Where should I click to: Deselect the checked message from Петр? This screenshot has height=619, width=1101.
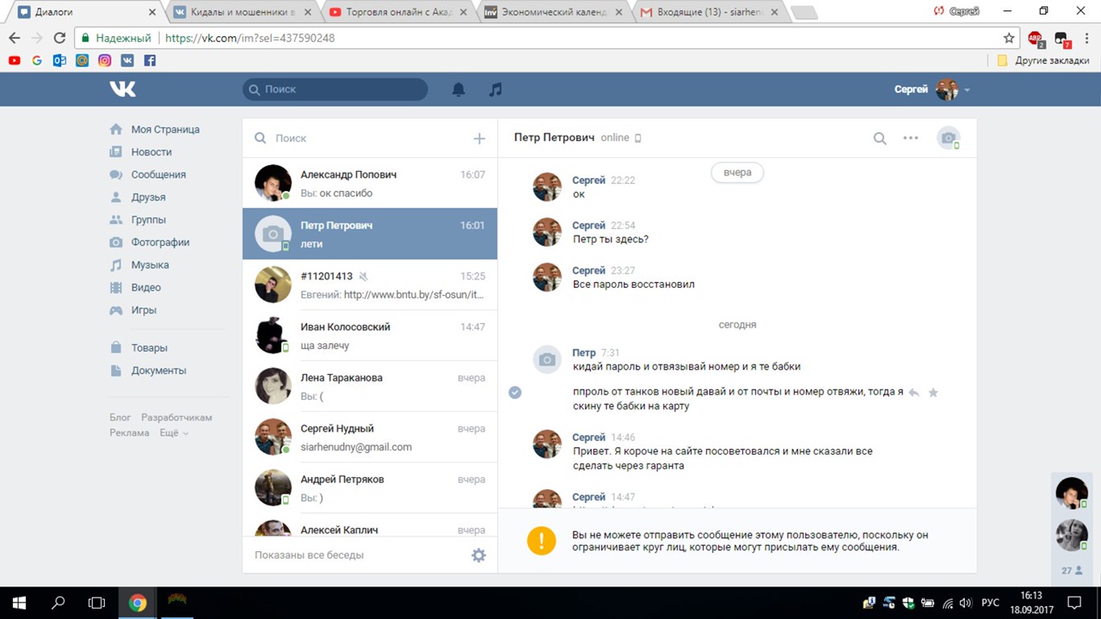(x=515, y=392)
